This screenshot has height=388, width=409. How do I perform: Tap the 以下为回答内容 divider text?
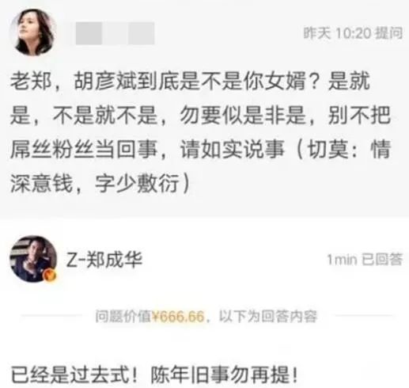click(x=268, y=316)
